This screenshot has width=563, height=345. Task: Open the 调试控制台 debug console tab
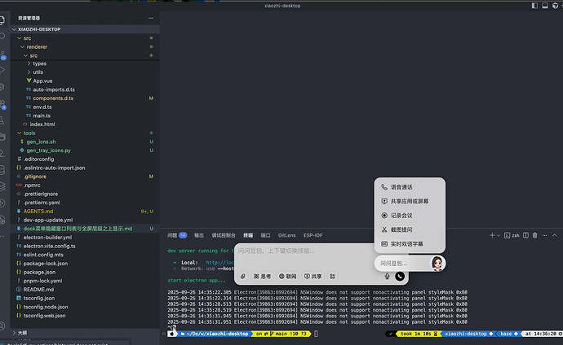click(224, 235)
